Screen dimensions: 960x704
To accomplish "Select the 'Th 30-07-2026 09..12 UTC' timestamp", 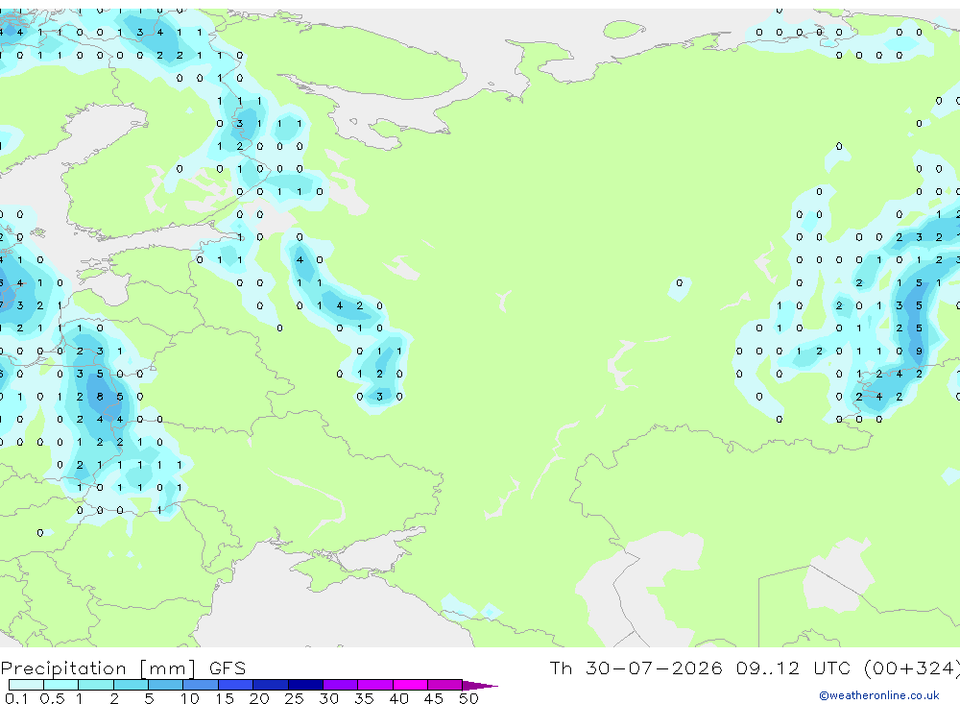I will pos(702,668).
